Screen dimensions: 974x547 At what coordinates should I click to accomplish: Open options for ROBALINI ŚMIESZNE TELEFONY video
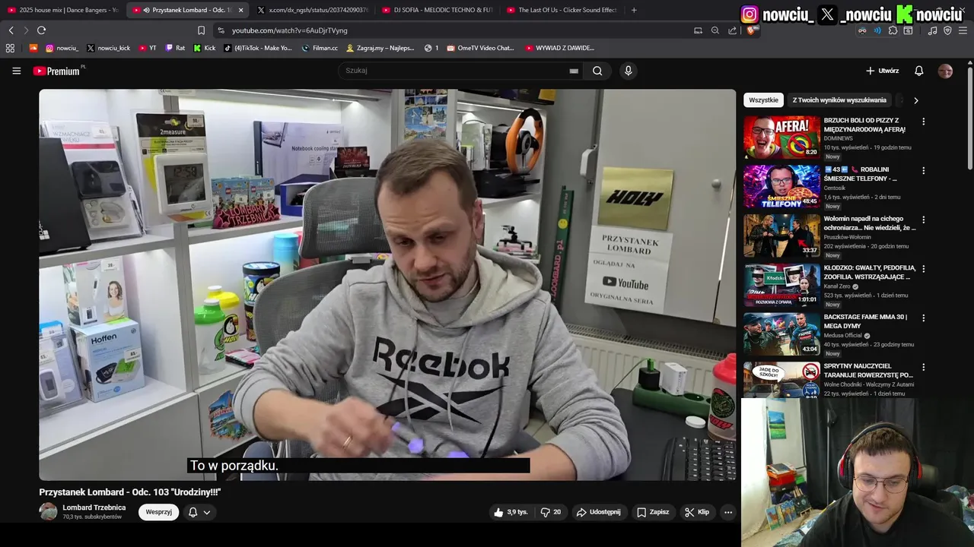click(x=924, y=170)
